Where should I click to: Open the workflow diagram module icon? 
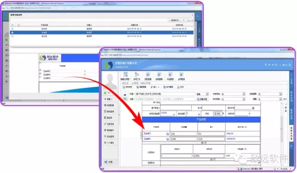click(x=136, y=74)
